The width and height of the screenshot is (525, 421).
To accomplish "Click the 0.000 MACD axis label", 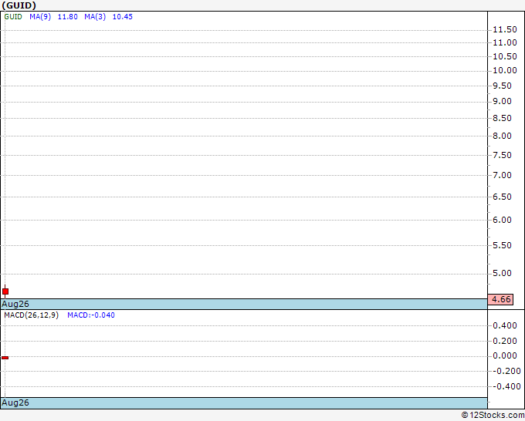I will pos(505,355).
